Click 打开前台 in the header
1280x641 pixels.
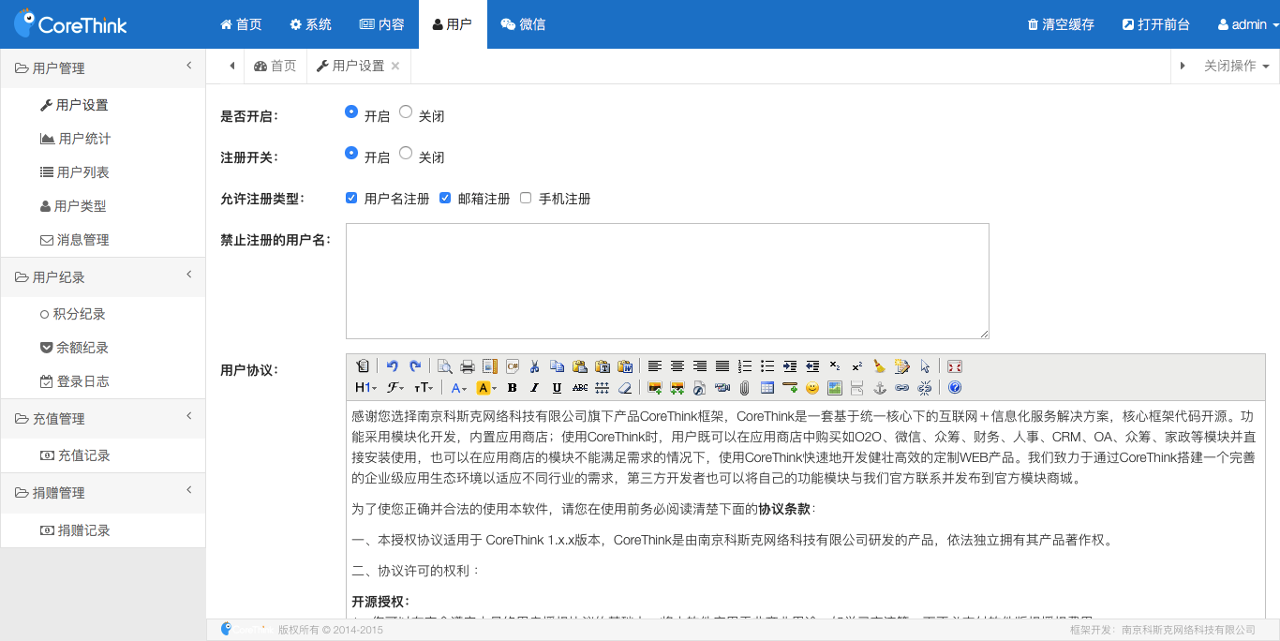[x=1155, y=24]
